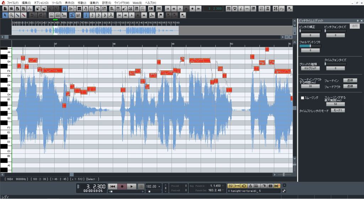Click the redo arrow icon
The width and height of the screenshot is (364, 199).
click(x=41, y=15)
